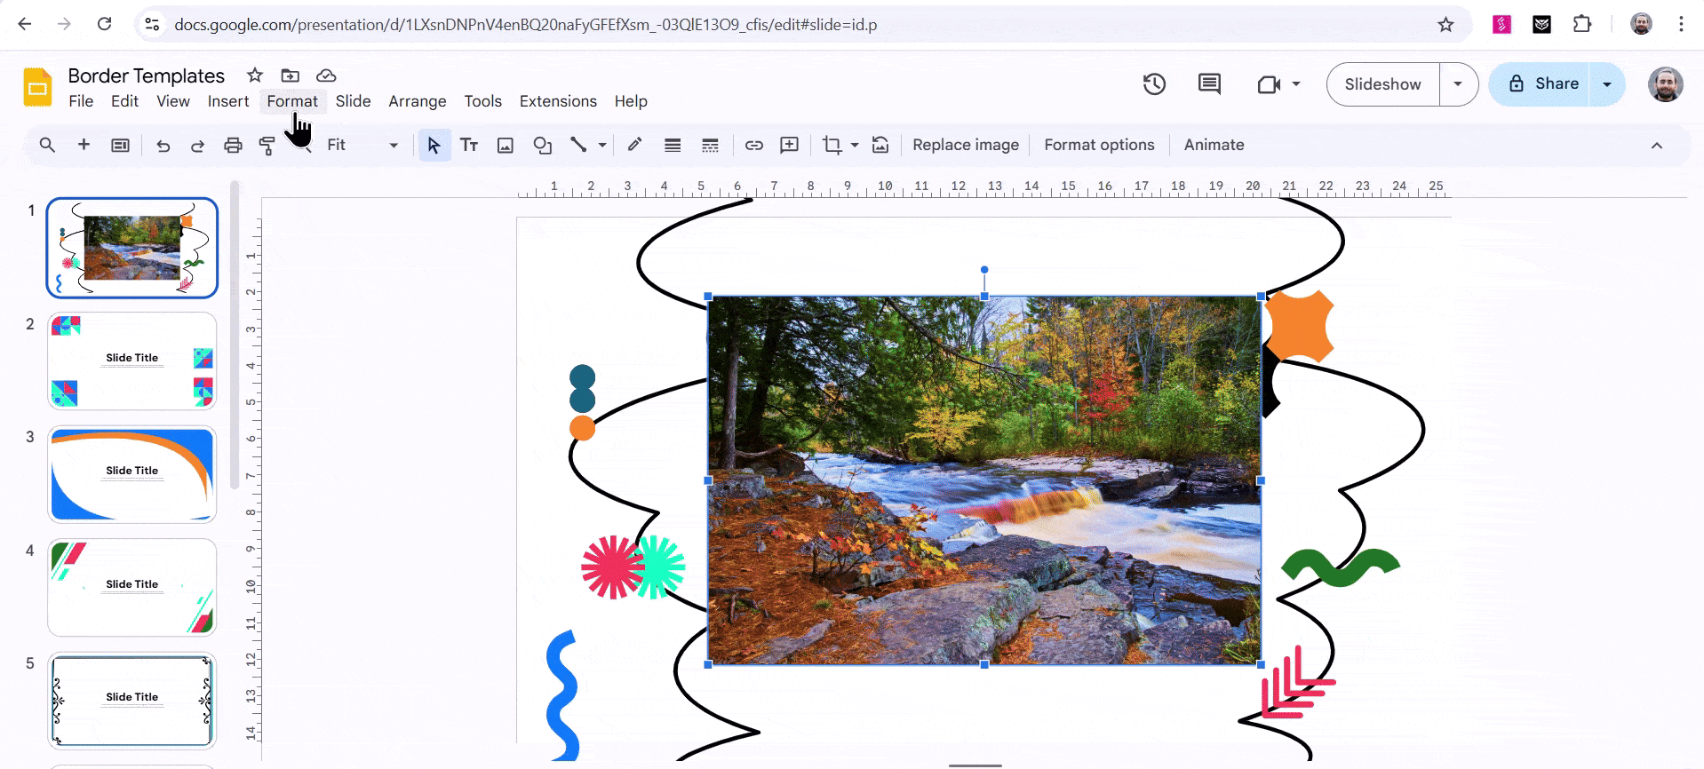Click the Border Templates title field
Viewport: 1704px width, 769px height.
pos(147,75)
